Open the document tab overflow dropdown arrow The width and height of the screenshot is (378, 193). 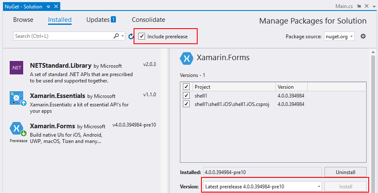373,6
